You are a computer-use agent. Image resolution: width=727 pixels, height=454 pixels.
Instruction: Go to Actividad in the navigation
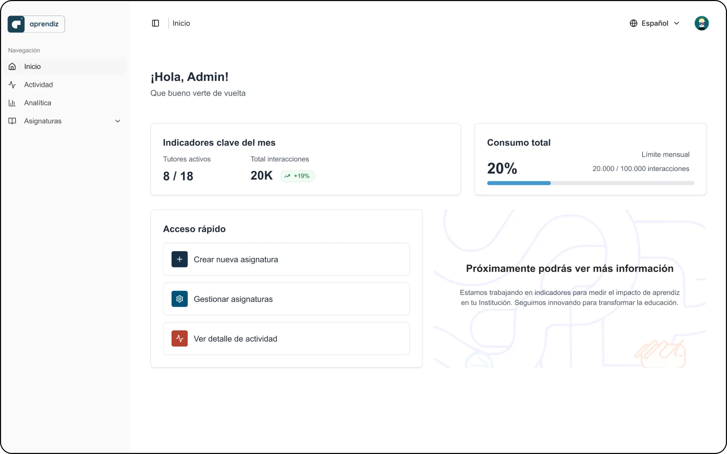click(39, 85)
